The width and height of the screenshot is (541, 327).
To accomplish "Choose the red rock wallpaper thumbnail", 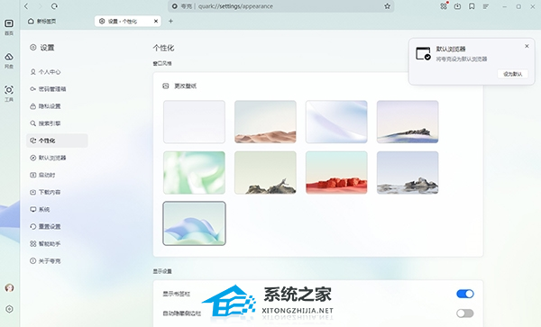I will coord(336,172).
